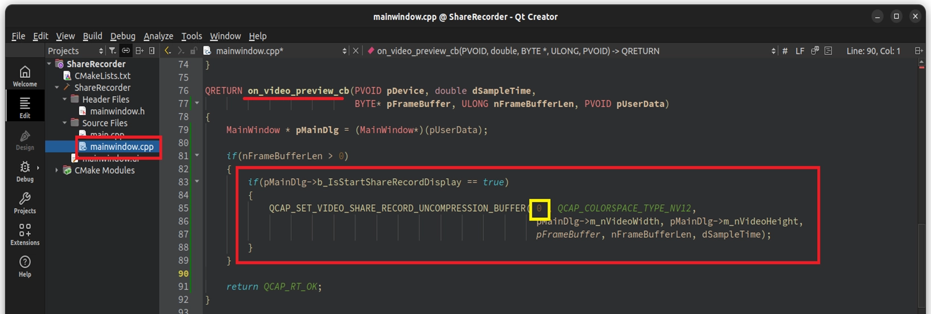Click QCAP_RT_OK return value
Image resolution: width=931 pixels, height=314 pixels.
[290, 287]
